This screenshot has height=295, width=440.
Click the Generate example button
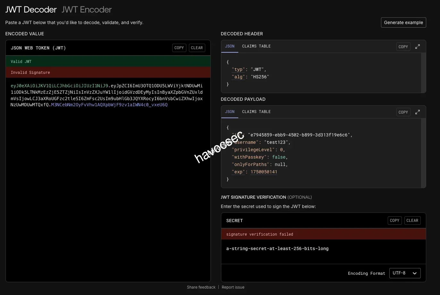(x=403, y=22)
